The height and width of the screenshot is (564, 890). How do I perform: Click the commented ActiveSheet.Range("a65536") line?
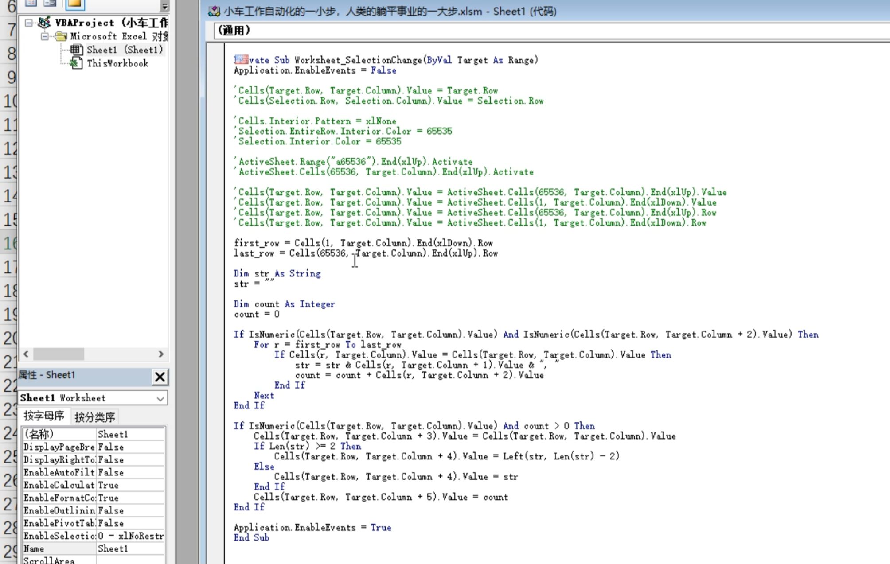(x=353, y=162)
